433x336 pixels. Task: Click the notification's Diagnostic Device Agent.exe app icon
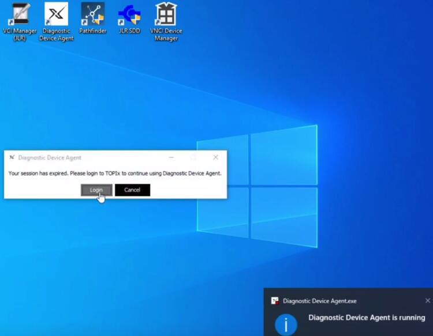(275, 301)
